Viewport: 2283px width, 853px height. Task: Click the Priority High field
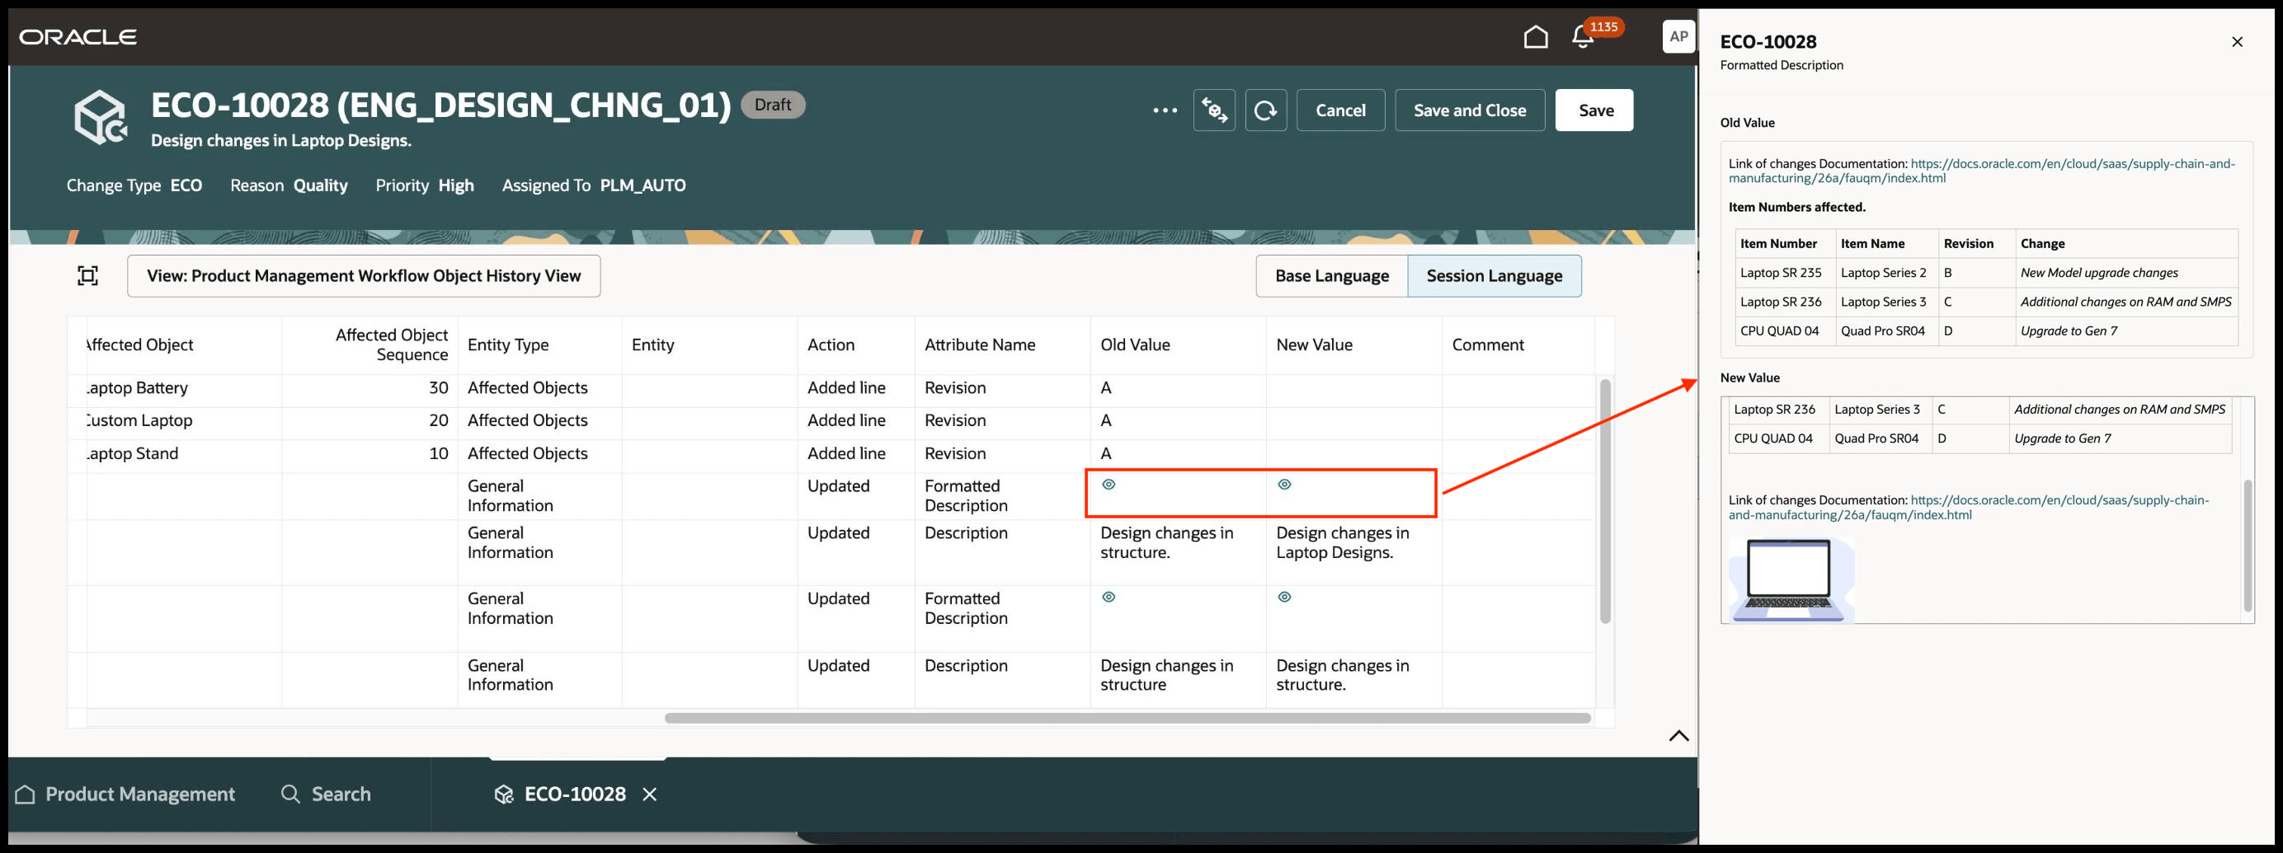[425, 186]
